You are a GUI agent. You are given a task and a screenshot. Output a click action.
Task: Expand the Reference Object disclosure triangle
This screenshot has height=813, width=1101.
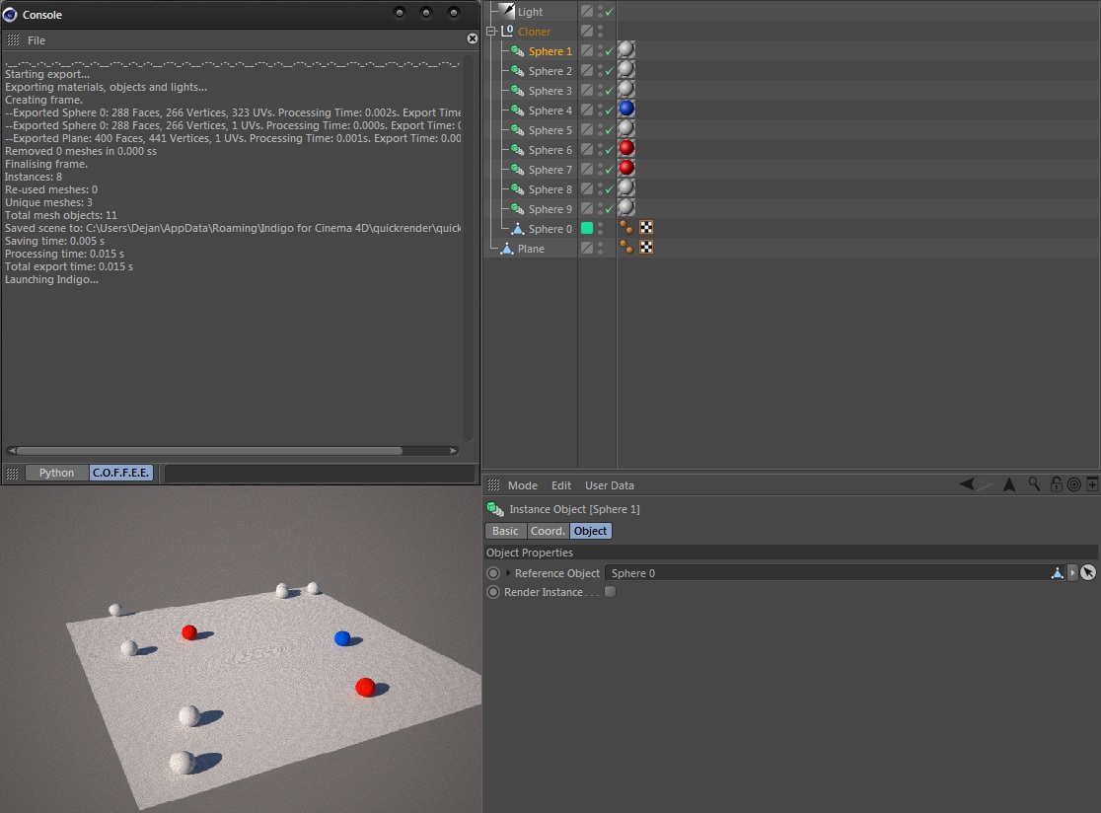click(x=509, y=573)
